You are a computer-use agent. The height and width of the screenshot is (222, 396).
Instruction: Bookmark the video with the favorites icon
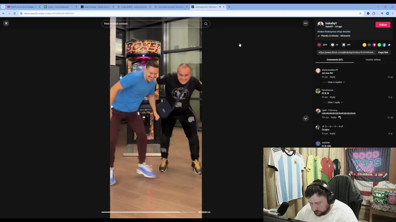pos(343,45)
